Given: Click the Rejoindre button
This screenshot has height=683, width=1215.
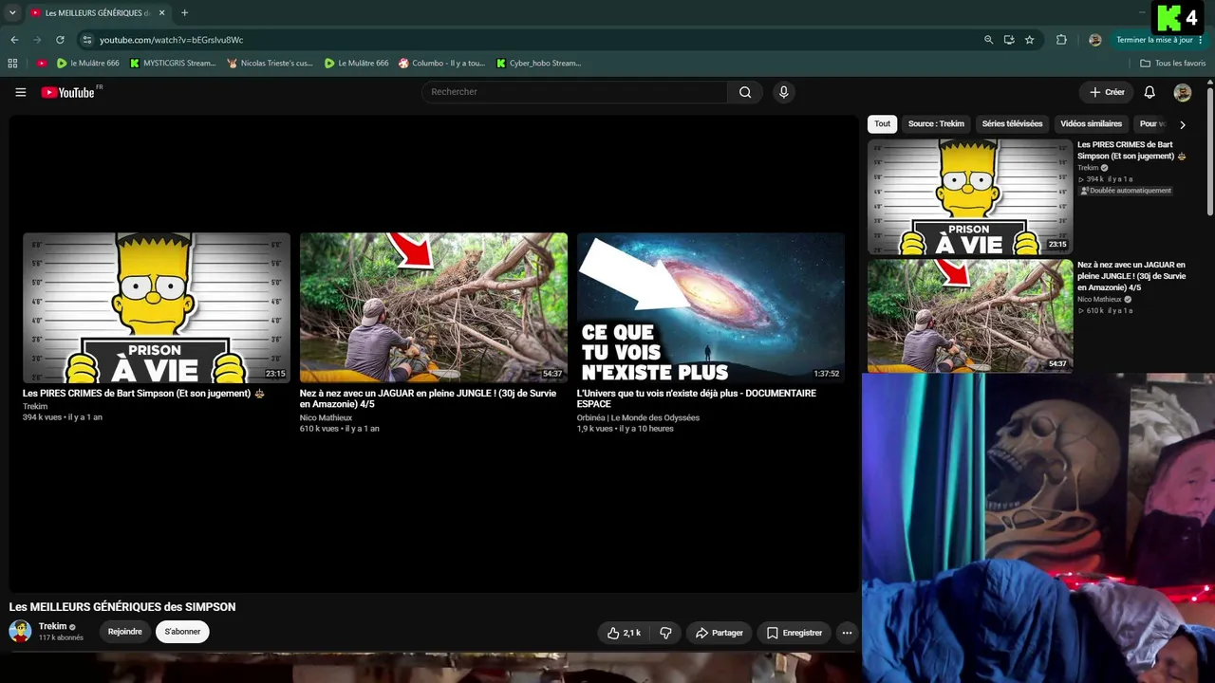Looking at the screenshot, I should click(x=124, y=632).
